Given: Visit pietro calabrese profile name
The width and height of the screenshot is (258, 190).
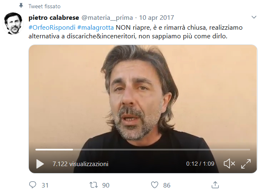Looking at the screenshot, I should click(54, 18).
